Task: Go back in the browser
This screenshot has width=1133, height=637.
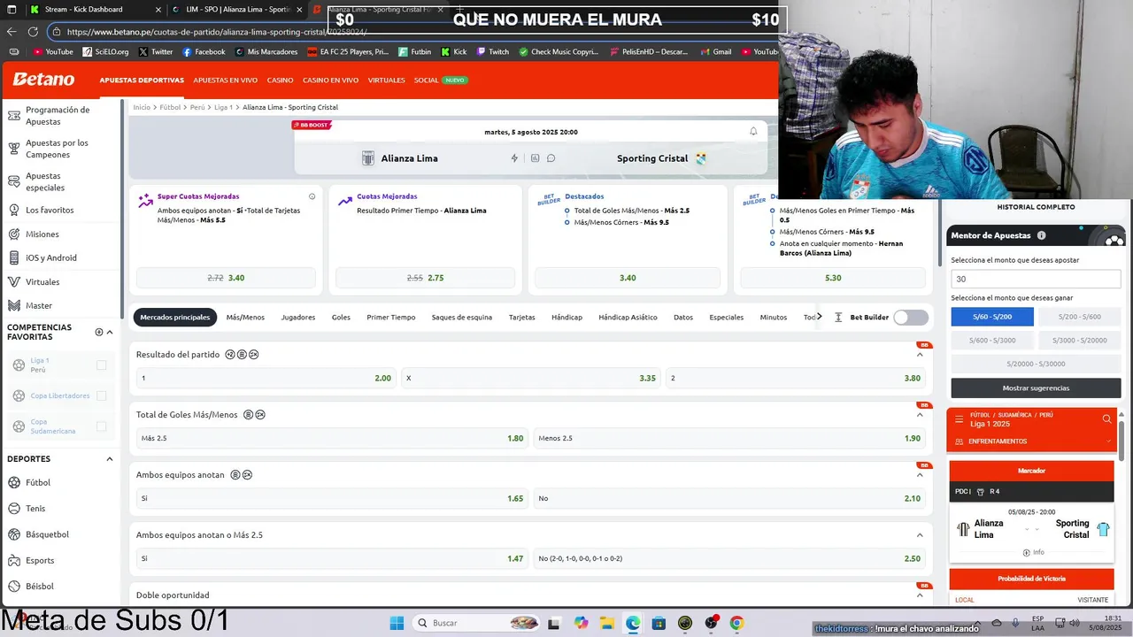Action: click(x=12, y=32)
